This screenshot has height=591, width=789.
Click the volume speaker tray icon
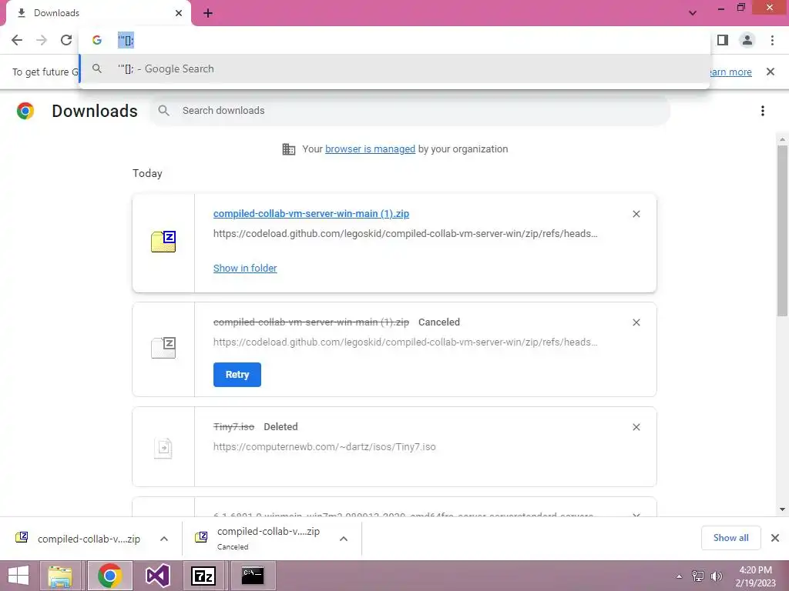pos(717,576)
